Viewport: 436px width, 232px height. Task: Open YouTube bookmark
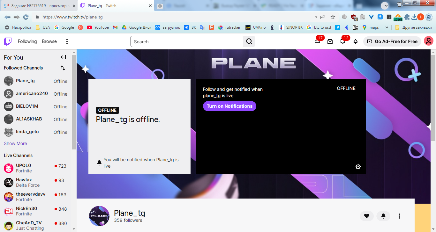pyautogui.click(x=98, y=27)
